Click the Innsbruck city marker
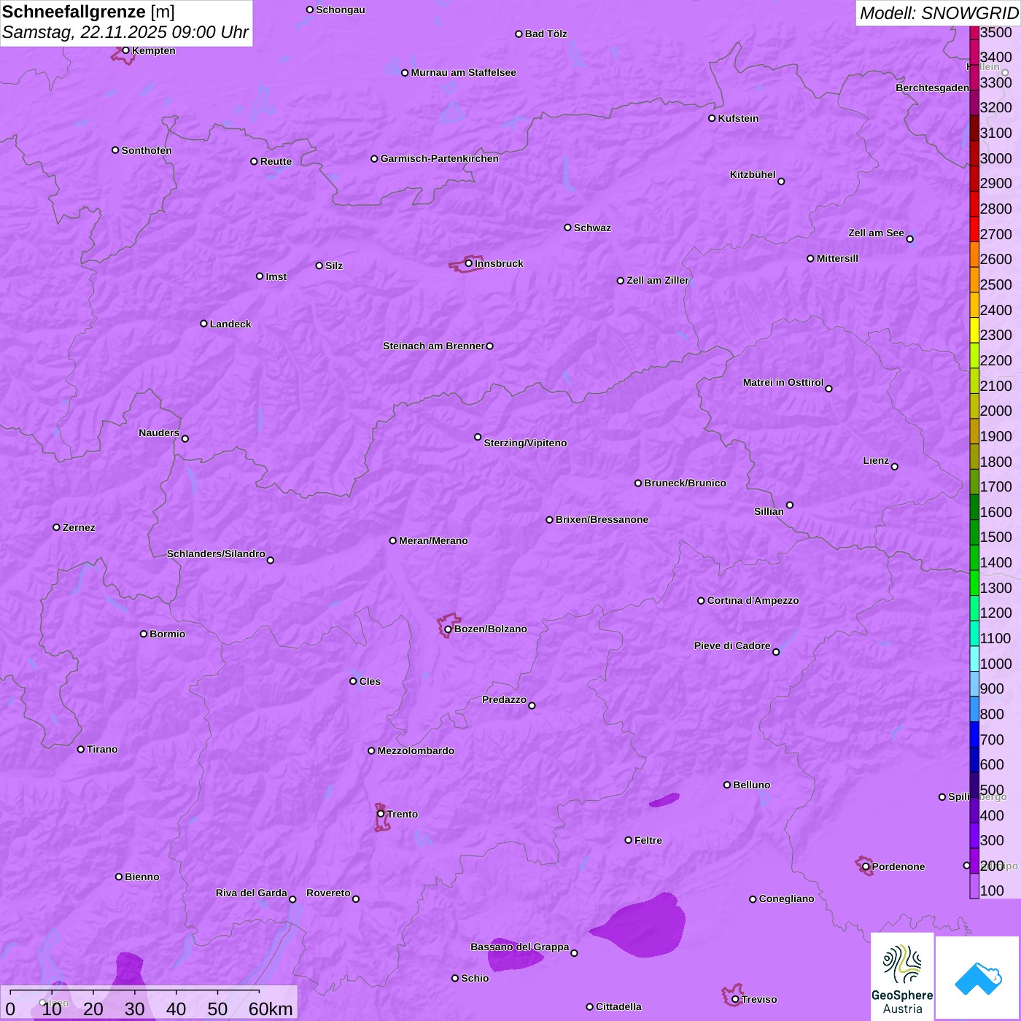1021x1021 pixels. 469,263
